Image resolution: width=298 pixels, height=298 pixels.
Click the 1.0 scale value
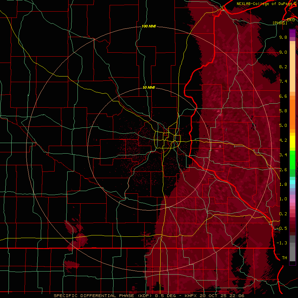tap(283, 199)
